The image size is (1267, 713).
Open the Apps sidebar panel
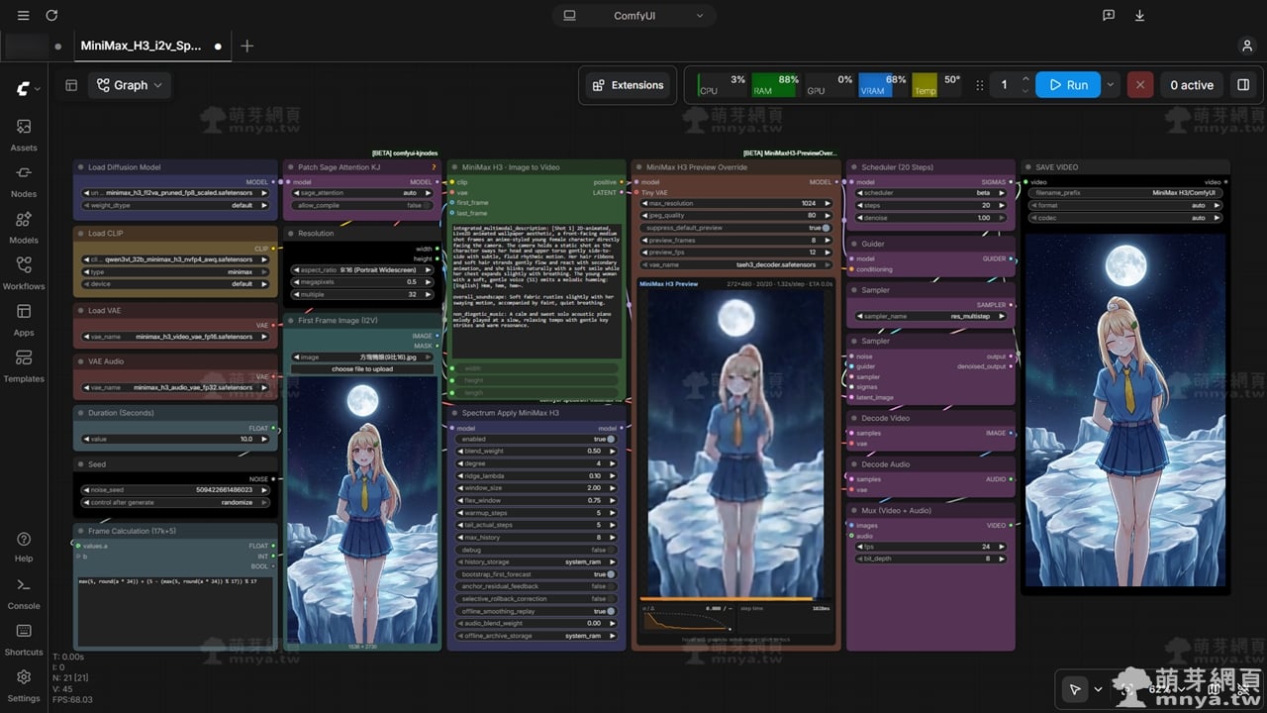click(24, 319)
